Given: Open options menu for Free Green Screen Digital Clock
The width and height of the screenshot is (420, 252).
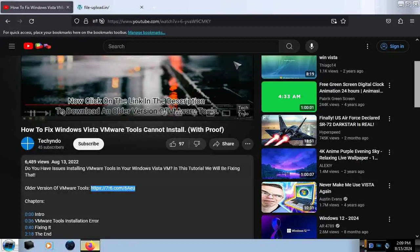Looking at the screenshot, I should (x=389, y=85).
